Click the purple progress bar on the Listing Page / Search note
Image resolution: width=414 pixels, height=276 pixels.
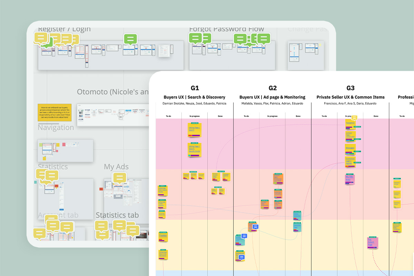coord(196,136)
